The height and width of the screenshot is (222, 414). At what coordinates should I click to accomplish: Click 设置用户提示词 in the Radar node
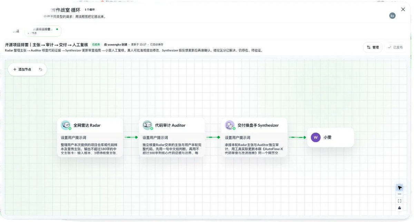point(73,138)
